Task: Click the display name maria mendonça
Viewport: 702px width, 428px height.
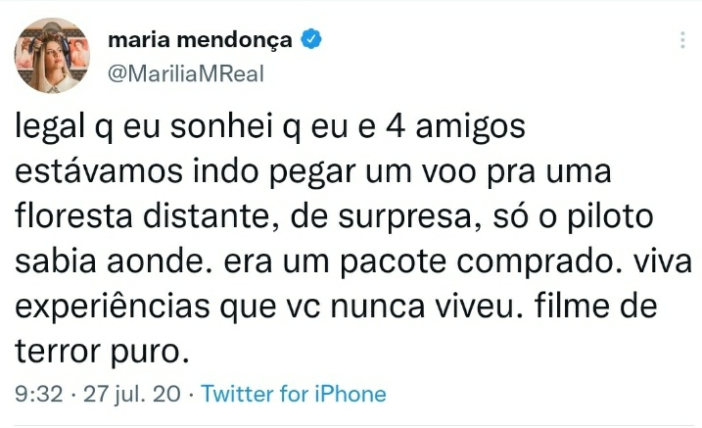Action: [199, 41]
